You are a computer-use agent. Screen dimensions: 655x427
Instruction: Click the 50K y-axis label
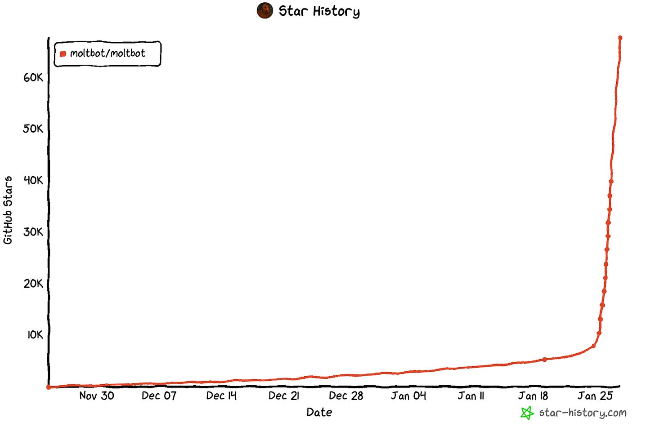click(x=33, y=129)
